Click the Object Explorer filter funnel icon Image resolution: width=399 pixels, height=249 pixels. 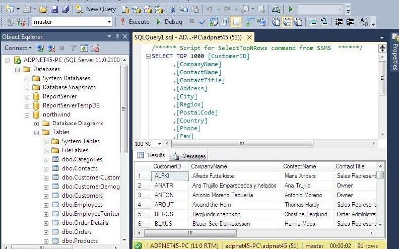coord(73,48)
